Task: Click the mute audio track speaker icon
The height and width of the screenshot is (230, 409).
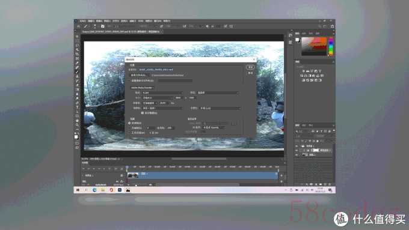Action: point(117,181)
